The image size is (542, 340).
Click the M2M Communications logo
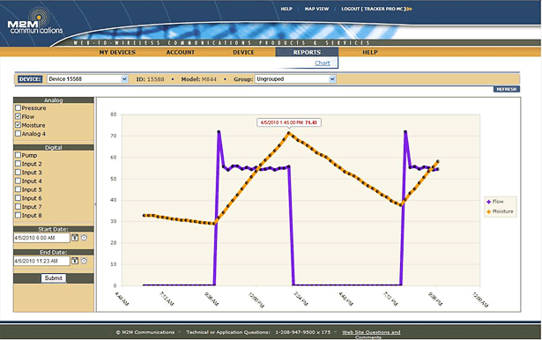(x=35, y=22)
